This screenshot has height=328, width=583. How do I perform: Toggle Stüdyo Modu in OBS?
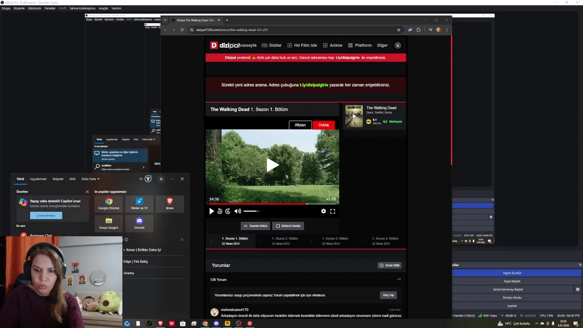click(512, 297)
